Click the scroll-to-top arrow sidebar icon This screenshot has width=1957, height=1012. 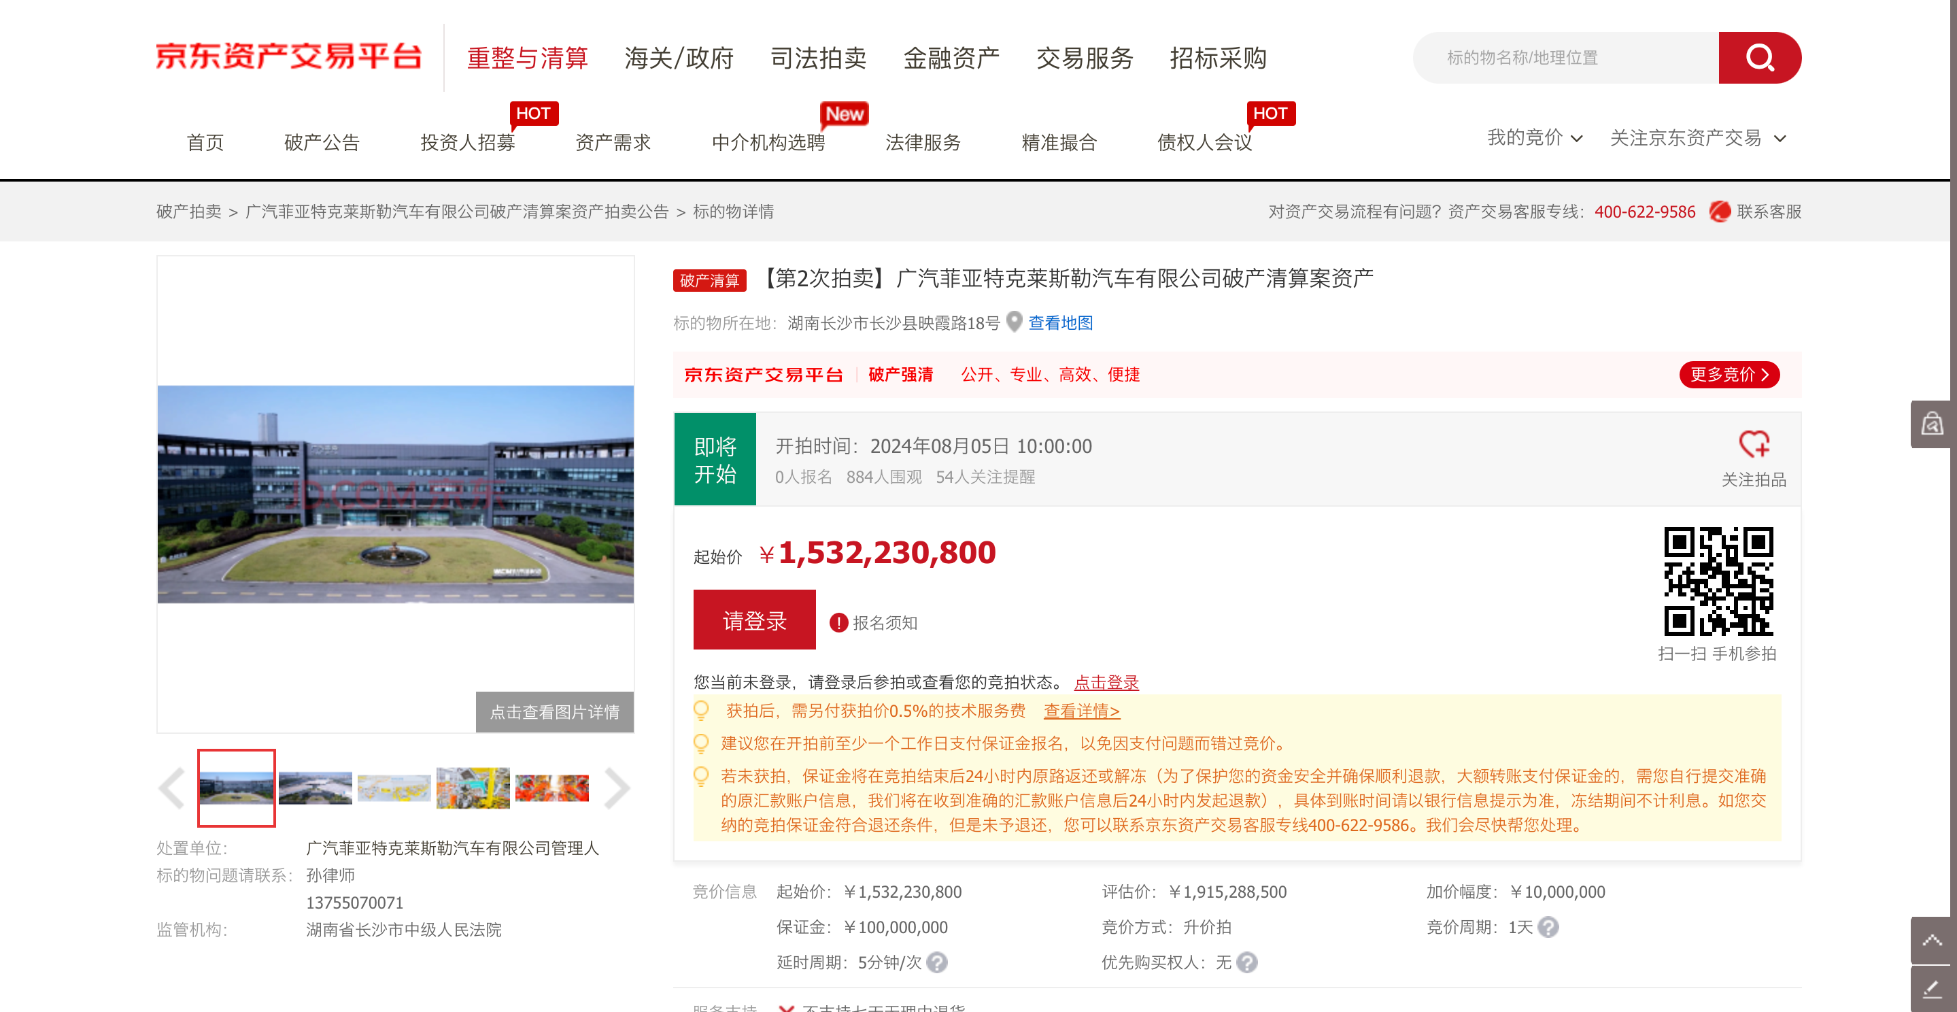click(x=1932, y=941)
